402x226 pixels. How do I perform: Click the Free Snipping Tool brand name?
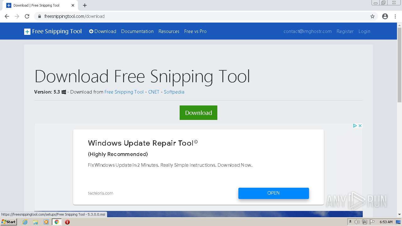(57, 31)
